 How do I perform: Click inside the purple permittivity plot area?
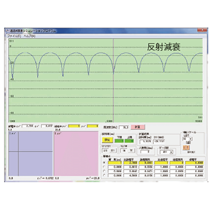(x=31, y=154)
